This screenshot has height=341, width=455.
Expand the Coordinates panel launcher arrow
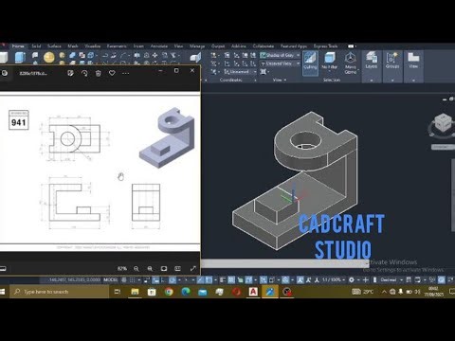(255, 81)
